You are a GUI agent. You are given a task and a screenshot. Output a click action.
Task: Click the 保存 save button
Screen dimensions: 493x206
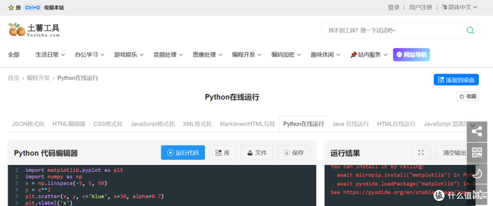[294, 153]
